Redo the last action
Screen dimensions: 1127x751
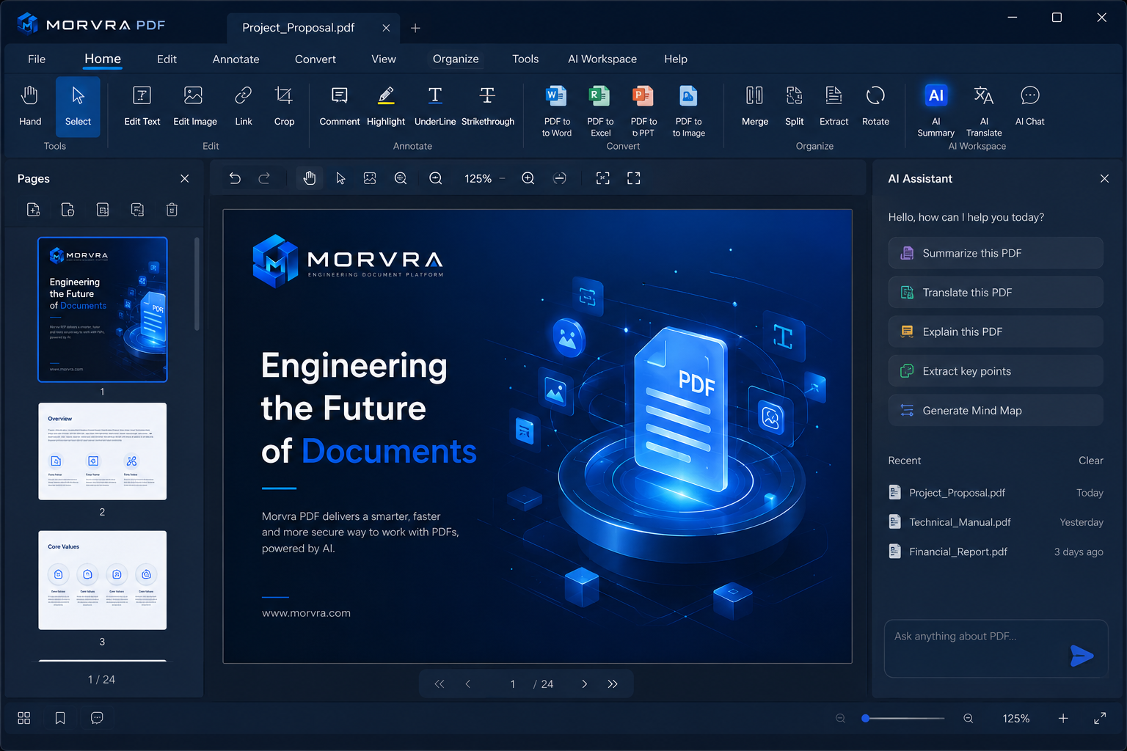point(264,178)
